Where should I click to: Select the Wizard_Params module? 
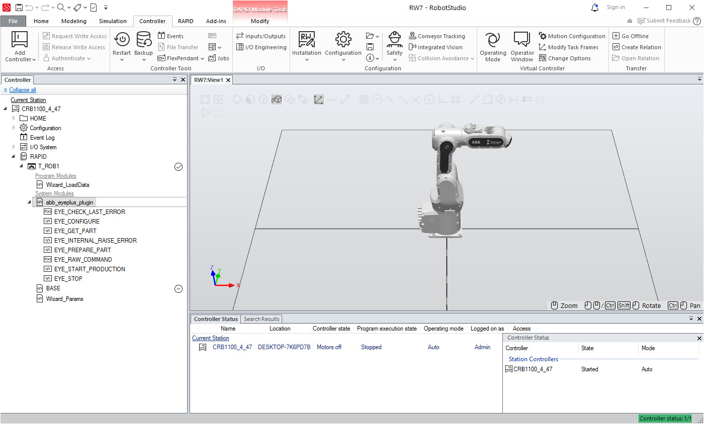point(64,299)
